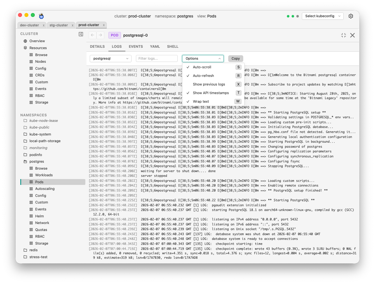Open CRDs resource view
Viewport: 375px width, 284px height.
39,75
